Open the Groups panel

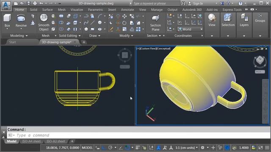(260, 18)
